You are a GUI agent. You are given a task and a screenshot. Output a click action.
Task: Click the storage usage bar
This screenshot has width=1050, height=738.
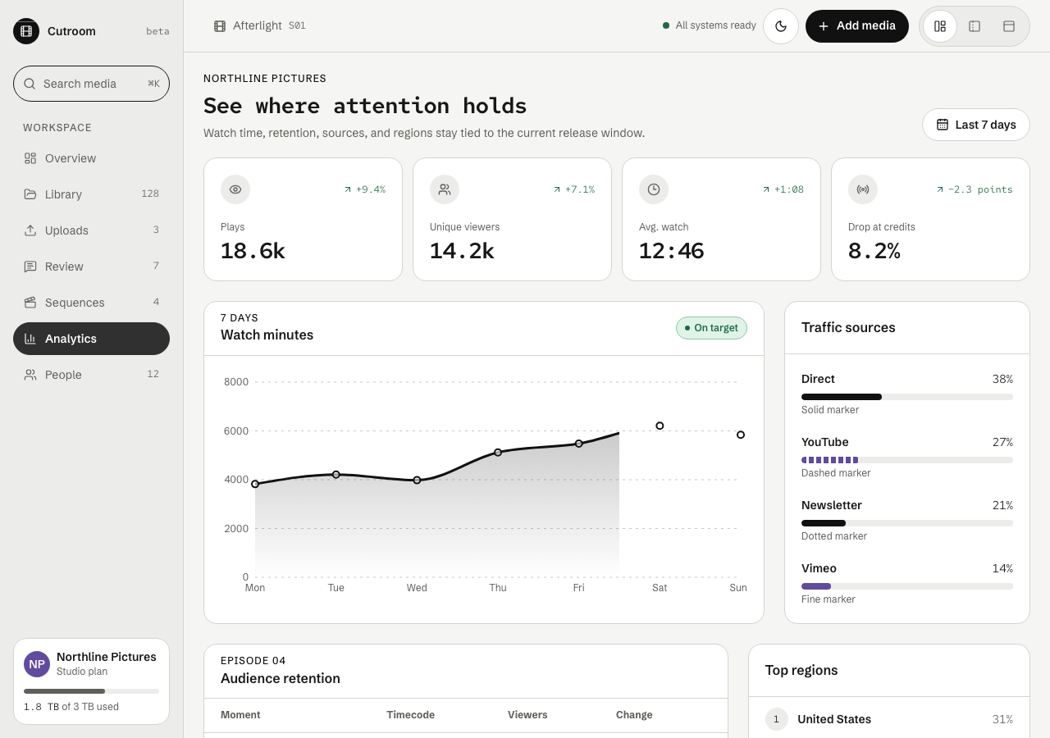91,691
